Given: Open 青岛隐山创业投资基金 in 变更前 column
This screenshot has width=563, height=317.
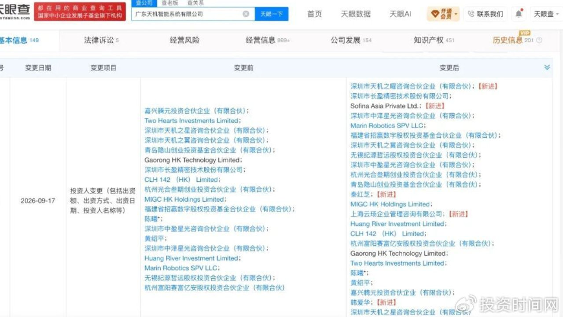Looking at the screenshot, I should (x=209, y=150).
